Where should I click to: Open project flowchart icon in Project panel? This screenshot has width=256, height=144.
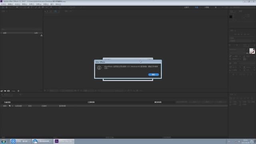[42, 36]
